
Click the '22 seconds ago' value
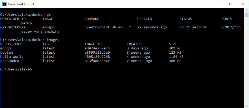152,27
